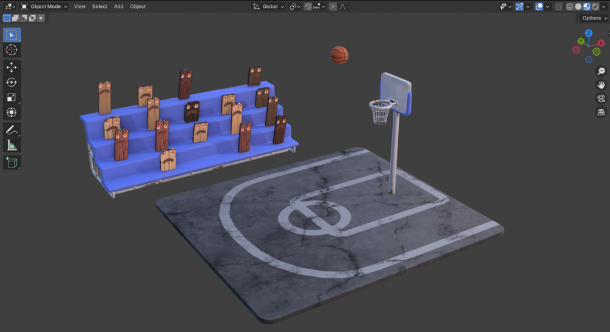Open the pivot point dropdown
The height and width of the screenshot is (332, 610).
[x=294, y=6]
